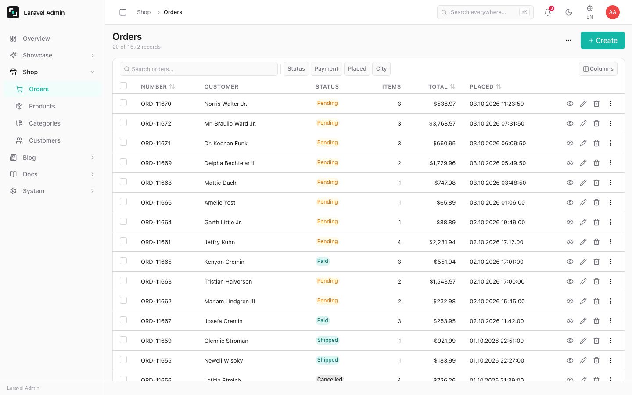Select the checkbox for ORD-11668
The image size is (632, 395).
(123, 182)
